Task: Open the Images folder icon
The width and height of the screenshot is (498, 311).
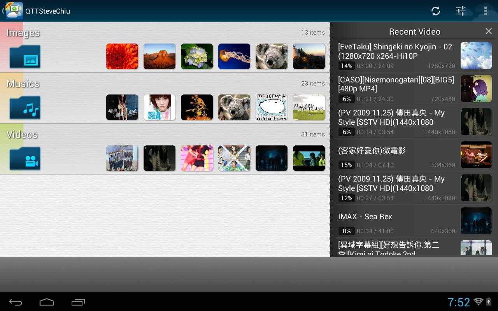Action: tap(25, 57)
